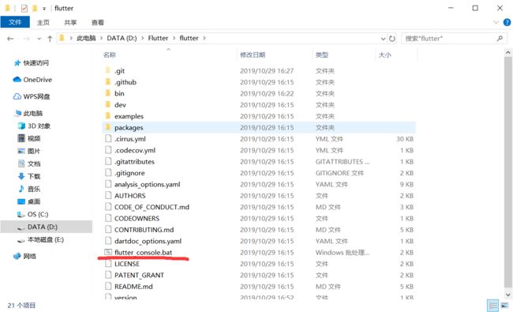Select WPS网盘 in the navigation pane
Screen dimensions: 513x312
click(x=36, y=96)
